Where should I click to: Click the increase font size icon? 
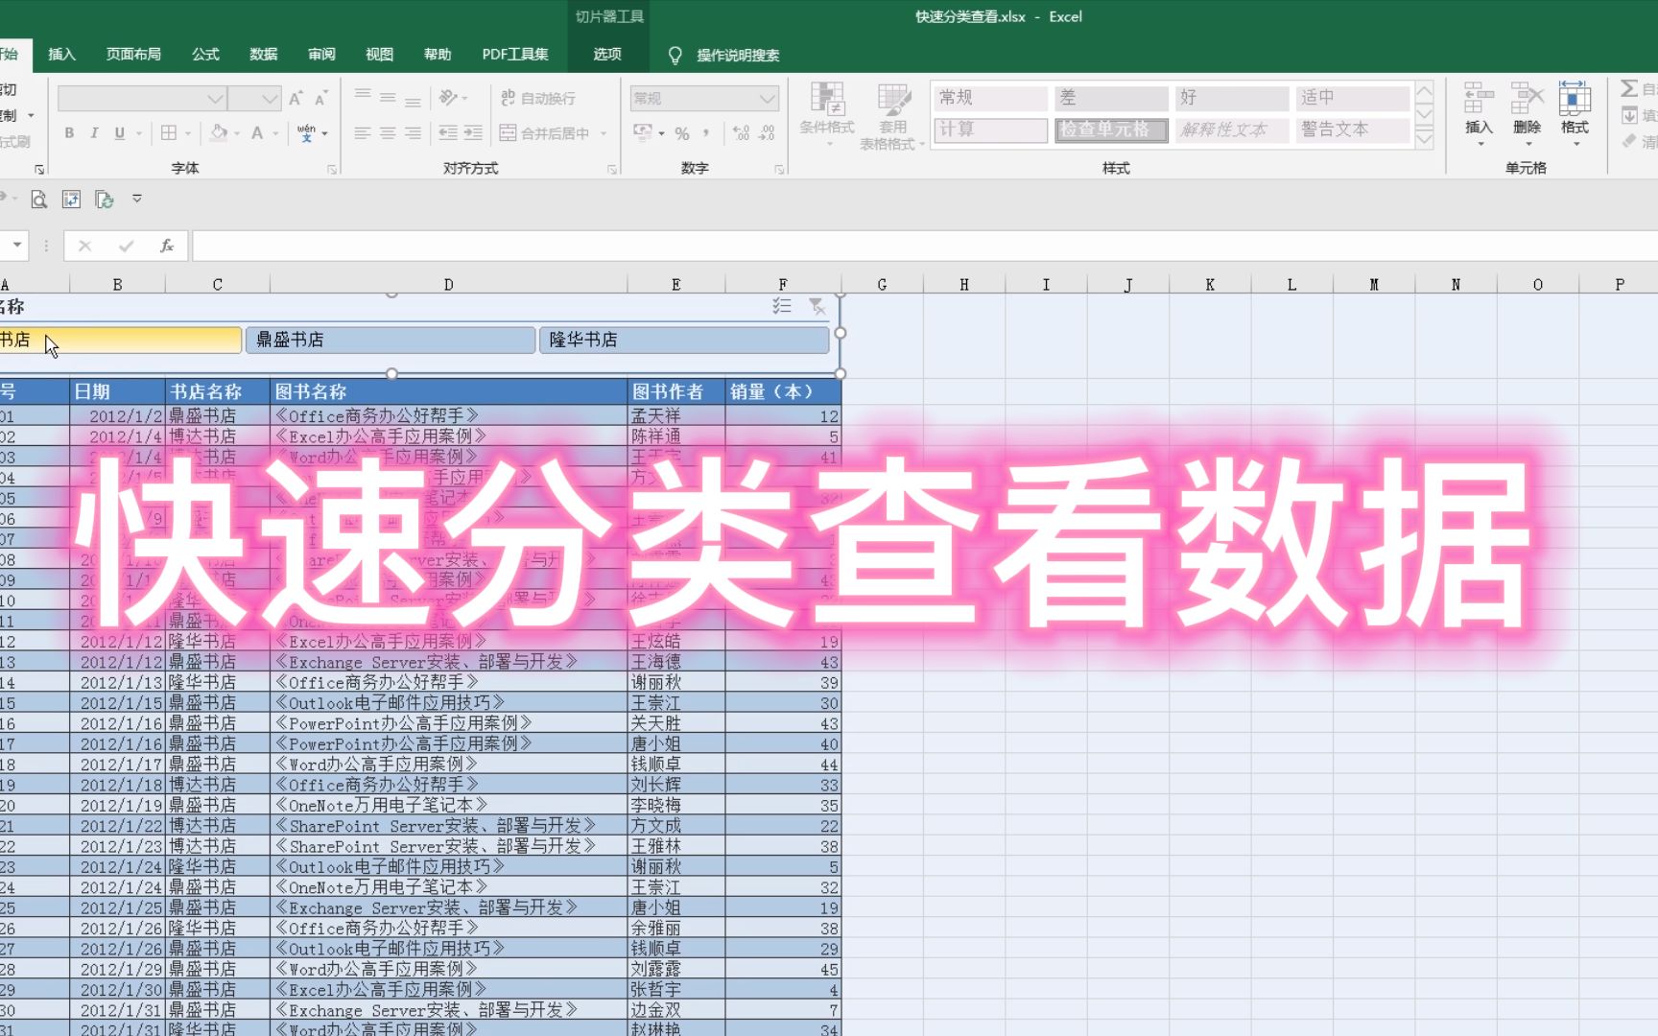point(296,98)
